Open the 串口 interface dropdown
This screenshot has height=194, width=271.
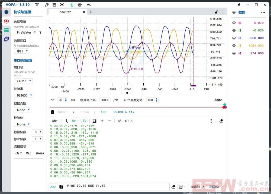click(21, 51)
